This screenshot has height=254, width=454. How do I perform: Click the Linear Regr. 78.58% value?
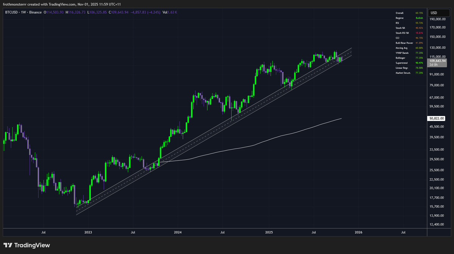(x=420, y=67)
